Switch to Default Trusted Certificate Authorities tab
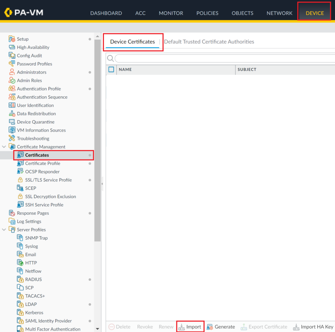Image resolution: width=335 pixels, height=332 pixels. [209, 42]
